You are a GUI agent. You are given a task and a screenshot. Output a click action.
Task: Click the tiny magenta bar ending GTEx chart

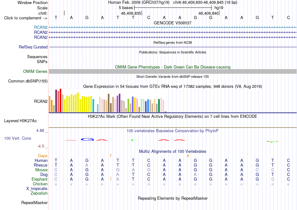tap(165, 112)
